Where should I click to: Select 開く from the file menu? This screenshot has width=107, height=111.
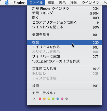64,18
